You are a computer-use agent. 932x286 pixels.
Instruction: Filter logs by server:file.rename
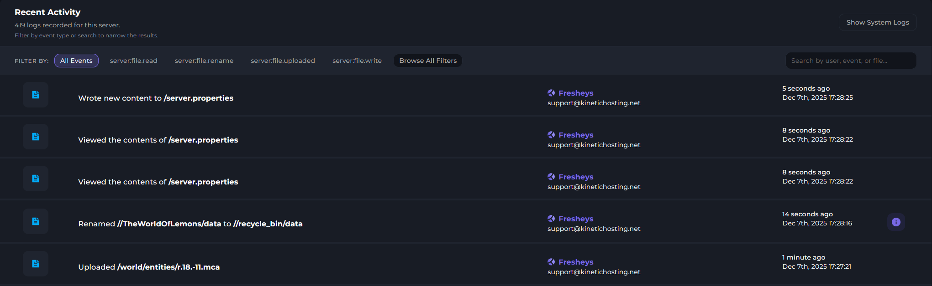tap(204, 61)
